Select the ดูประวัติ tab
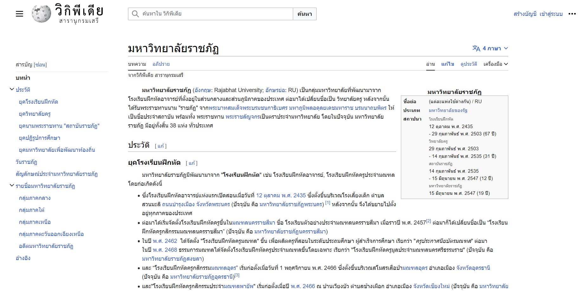The height and width of the screenshot is (291, 579). click(469, 64)
